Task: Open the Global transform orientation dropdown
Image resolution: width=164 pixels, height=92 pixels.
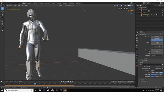Action: [x=60, y=5]
